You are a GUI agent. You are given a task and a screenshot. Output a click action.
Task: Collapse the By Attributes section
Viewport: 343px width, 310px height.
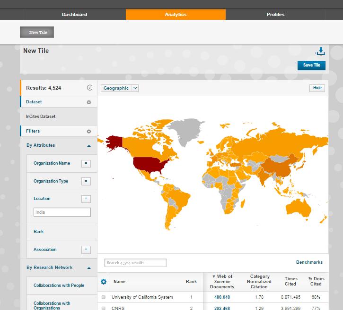tap(89, 146)
